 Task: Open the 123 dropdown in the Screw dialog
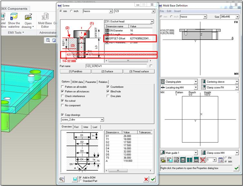(x=153, y=11)
